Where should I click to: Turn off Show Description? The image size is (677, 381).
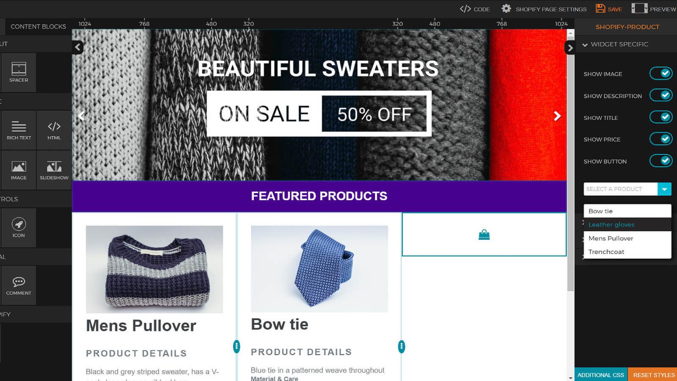click(x=660, y=95)
